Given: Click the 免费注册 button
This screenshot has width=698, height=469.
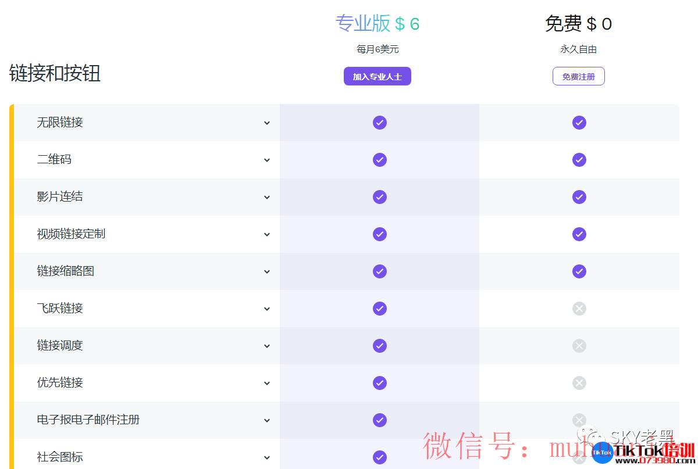Looking at the screenshot, I should [x=578, y=77].
